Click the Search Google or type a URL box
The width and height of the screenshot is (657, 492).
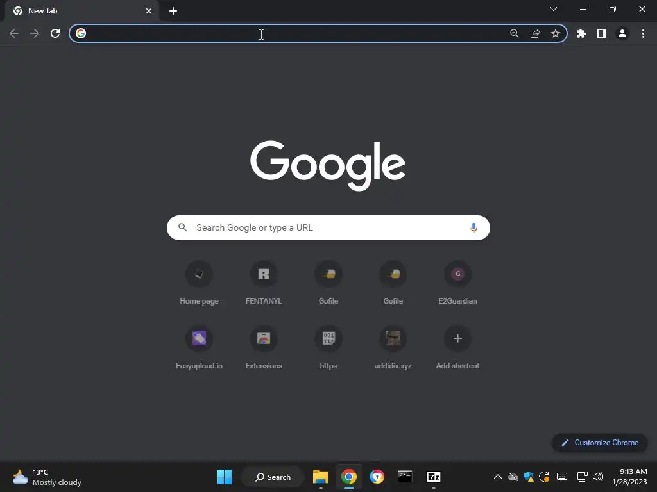328,227
